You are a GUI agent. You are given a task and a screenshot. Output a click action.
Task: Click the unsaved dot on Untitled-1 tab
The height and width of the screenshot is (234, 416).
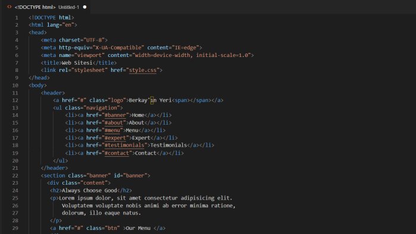click(x=84, y=7)
